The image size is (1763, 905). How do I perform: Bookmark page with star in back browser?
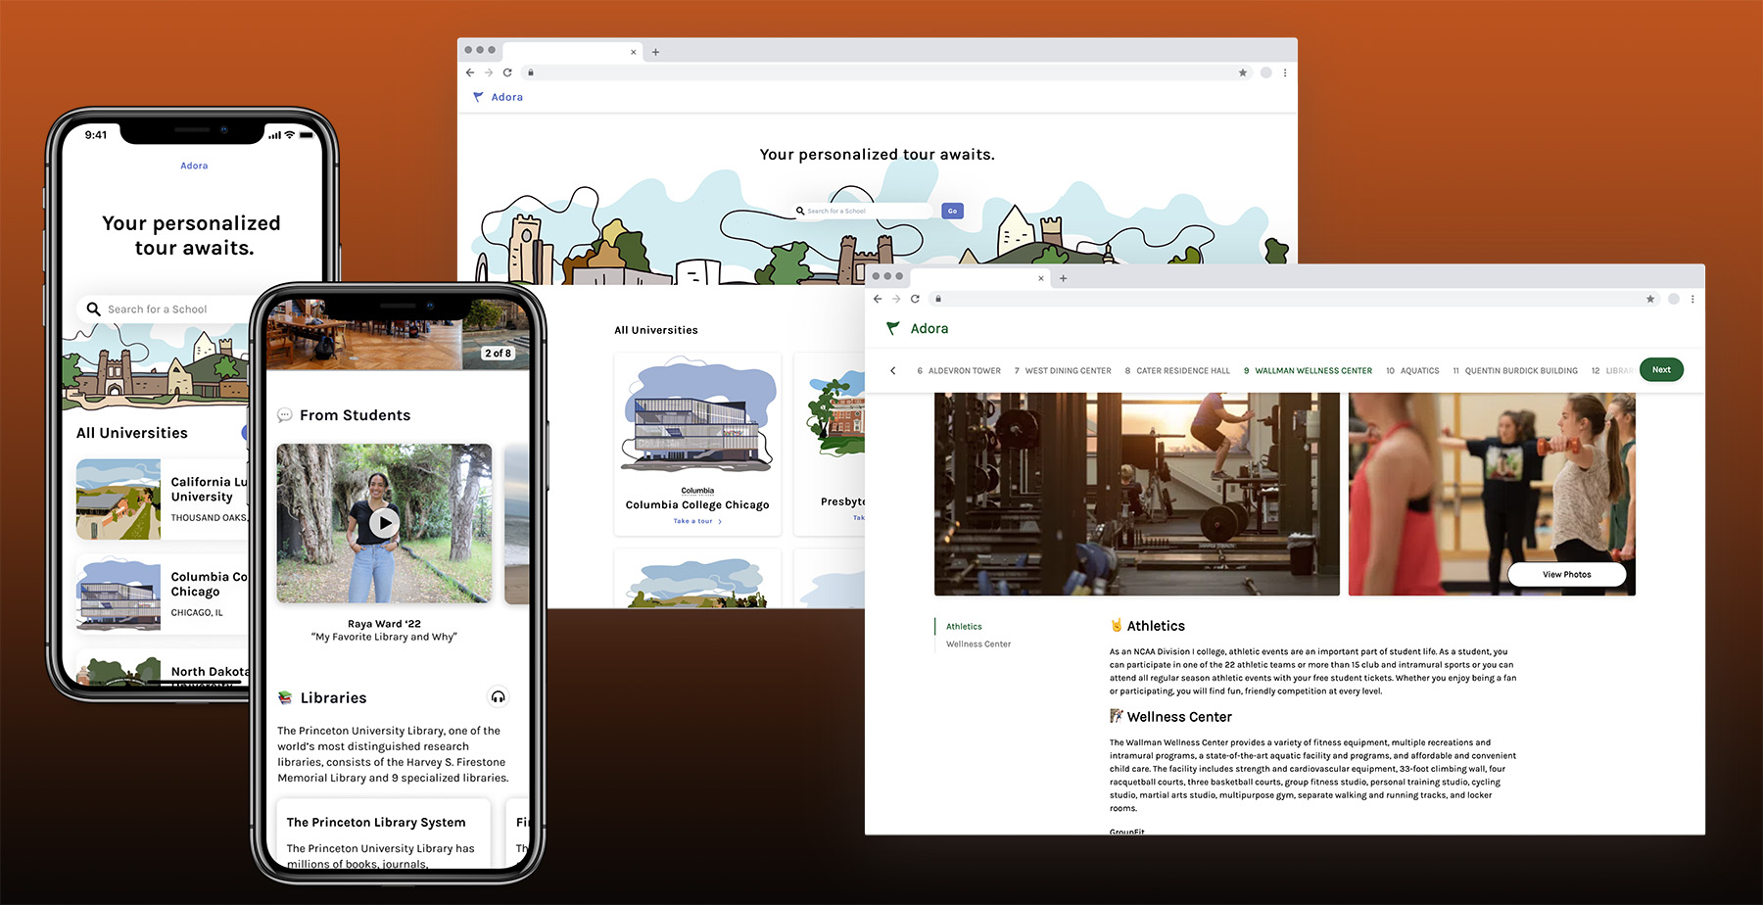[x=1243, y=72]
